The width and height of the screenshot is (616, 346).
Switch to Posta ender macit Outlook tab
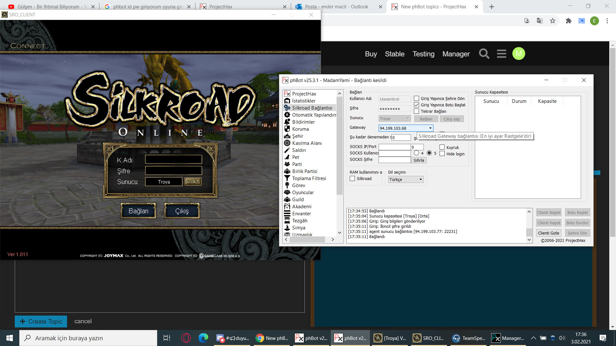coord(336,6)
